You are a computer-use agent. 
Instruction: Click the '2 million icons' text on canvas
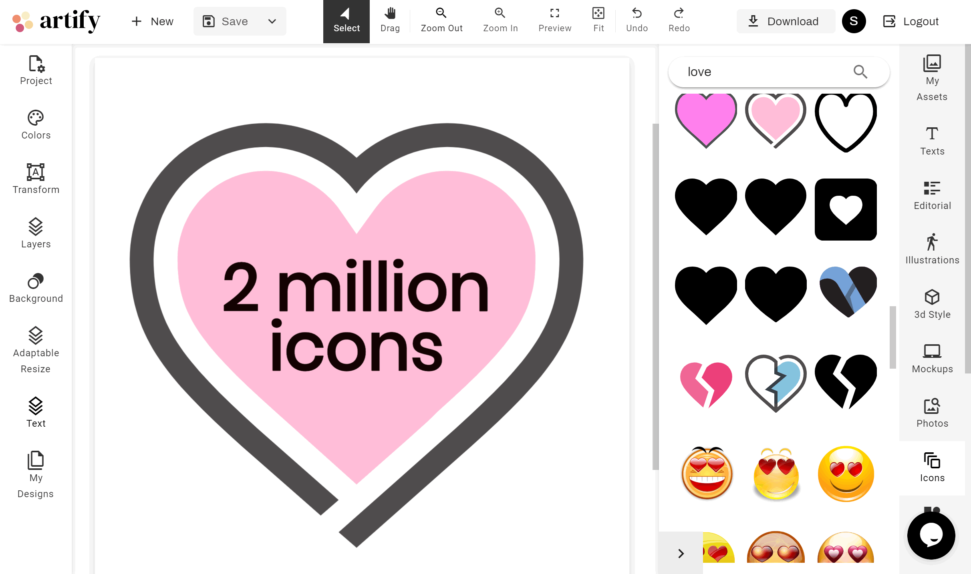pos(356,315)
